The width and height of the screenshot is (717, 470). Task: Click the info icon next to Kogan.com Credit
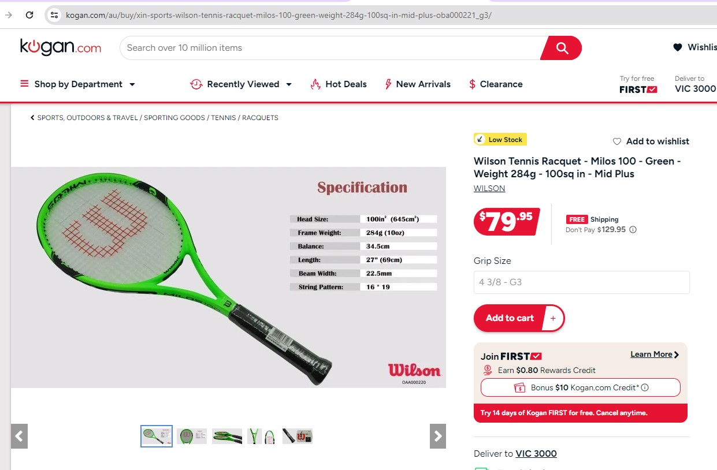(x=645, y=387)
